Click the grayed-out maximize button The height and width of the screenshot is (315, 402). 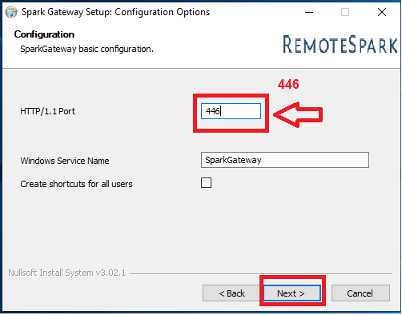345,12
